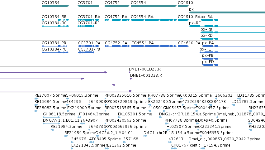Select the CG3701-PB protein label

point(89,49)
